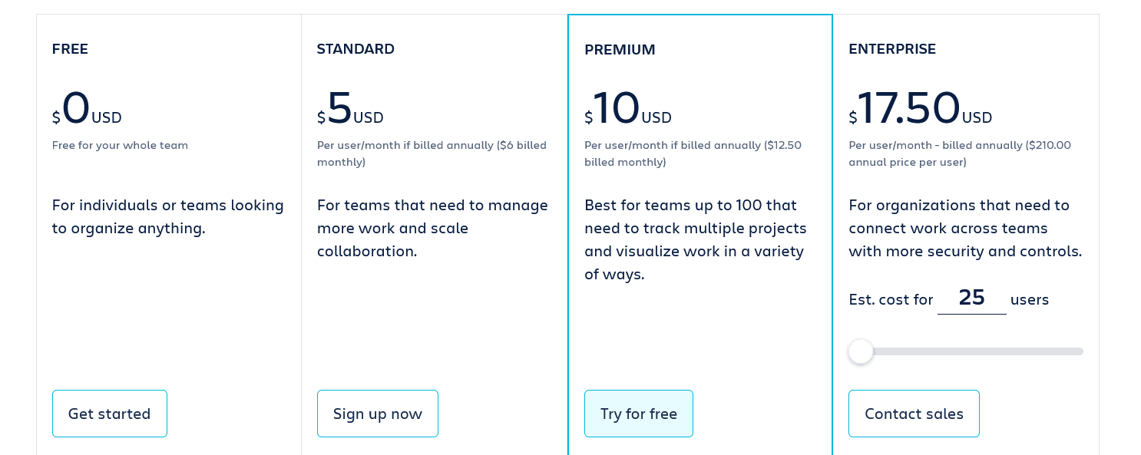
Task: Start Premium with Try for free
Action: coord(639,414)
